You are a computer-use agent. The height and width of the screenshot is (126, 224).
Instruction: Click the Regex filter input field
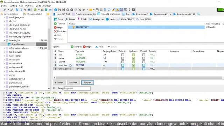[77, 89]
